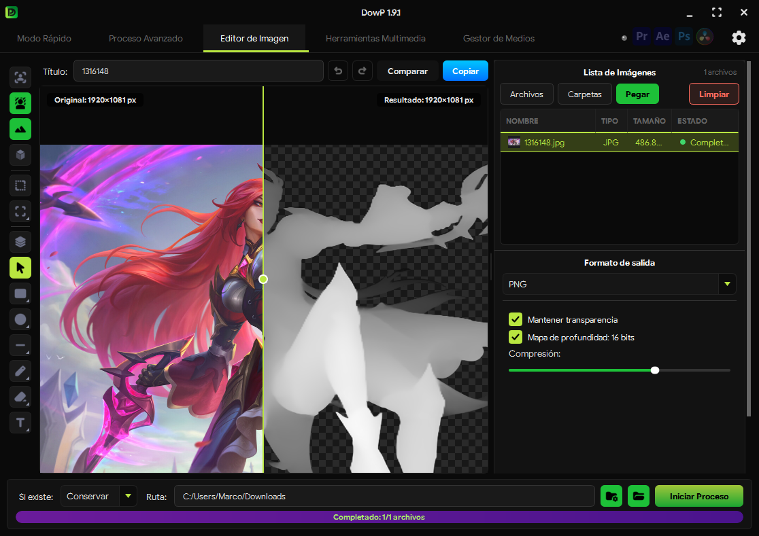759x536 pixels.
Task: Click the After Effects integration icon
Action: click(x=662, y=37)
